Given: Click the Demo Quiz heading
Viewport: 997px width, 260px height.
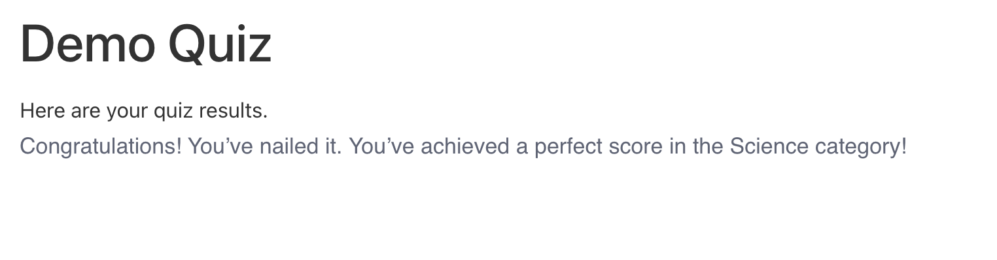Looking at the screenshot, I should [x=146, y=44].
